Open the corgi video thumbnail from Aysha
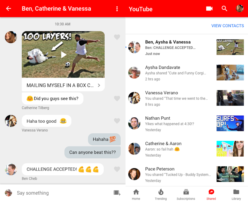The width and height of the screenshot is (248, 201). tap(230, 73)
